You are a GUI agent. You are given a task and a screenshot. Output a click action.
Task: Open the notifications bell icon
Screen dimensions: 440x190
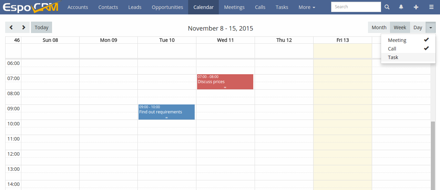click(401, 7)
